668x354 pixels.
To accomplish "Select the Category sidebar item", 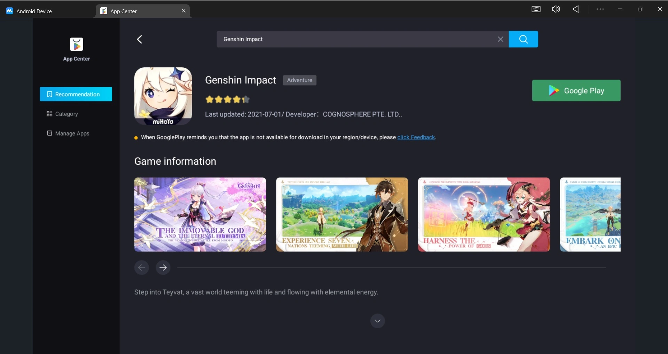I will (x=66, y=114).
